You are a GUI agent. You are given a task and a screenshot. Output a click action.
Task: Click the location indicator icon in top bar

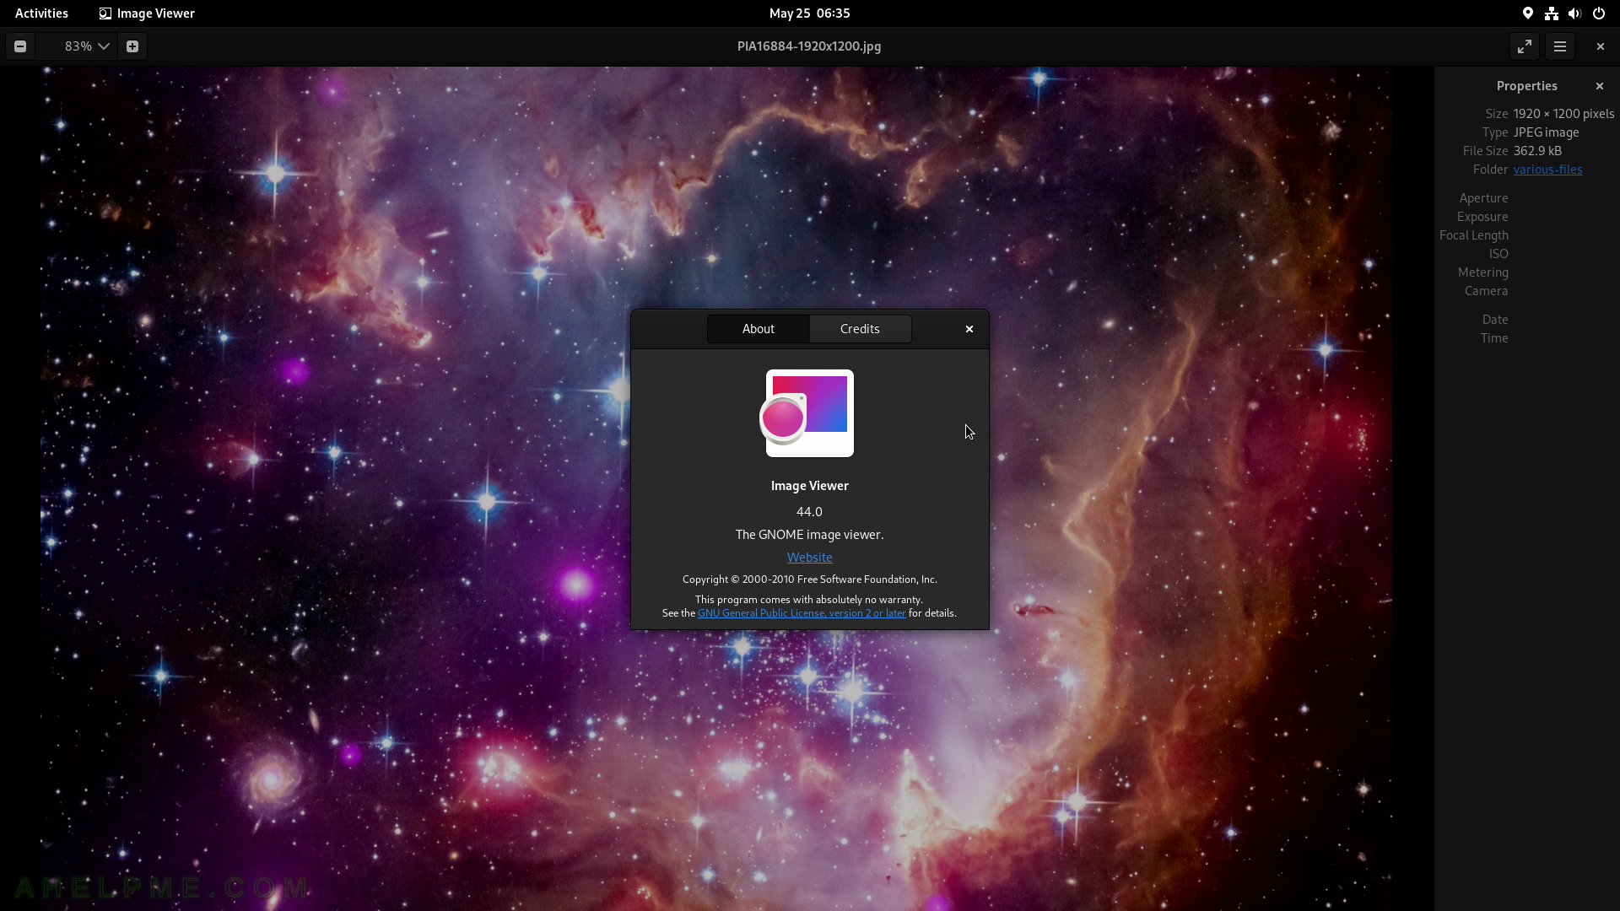point(1527,13)
